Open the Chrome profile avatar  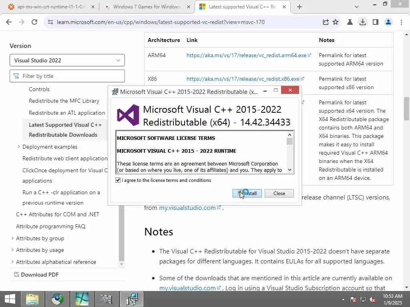pos(388,22)
